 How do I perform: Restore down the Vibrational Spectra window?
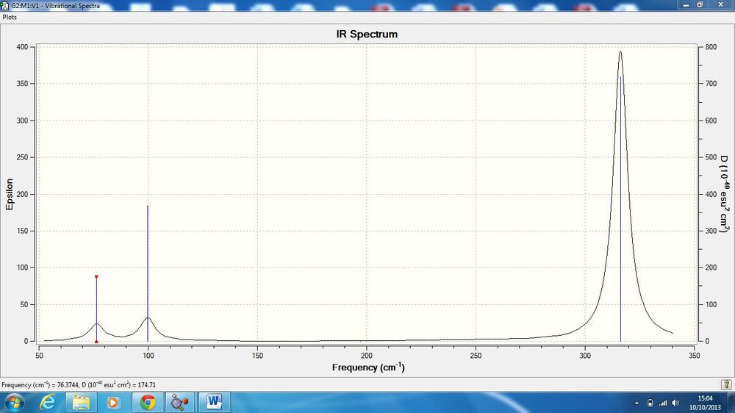(x=700, y=4)
